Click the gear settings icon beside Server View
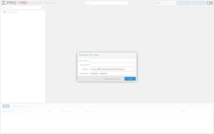This screenshot has height=134, width=214. [x=43, y=8]
